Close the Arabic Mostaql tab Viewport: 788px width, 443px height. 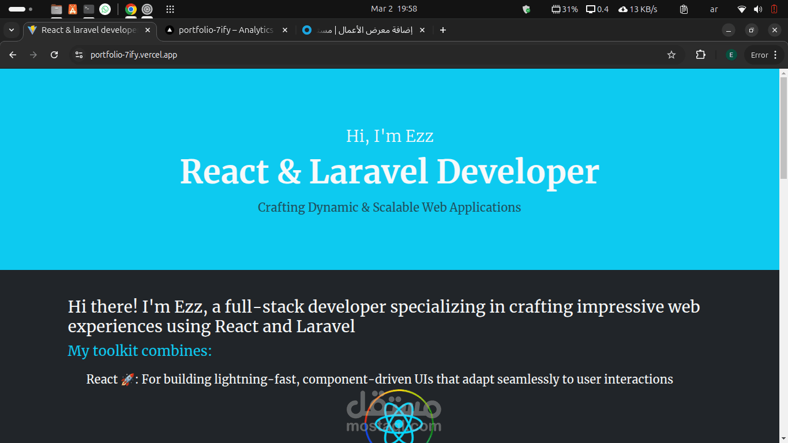tap(422, 30)
